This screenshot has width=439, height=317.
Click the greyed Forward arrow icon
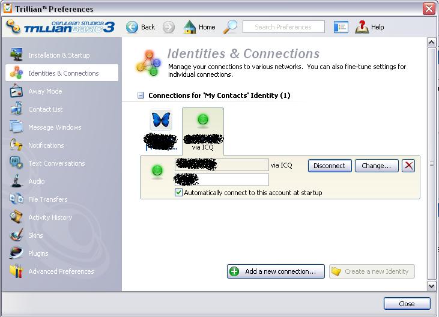169,27
